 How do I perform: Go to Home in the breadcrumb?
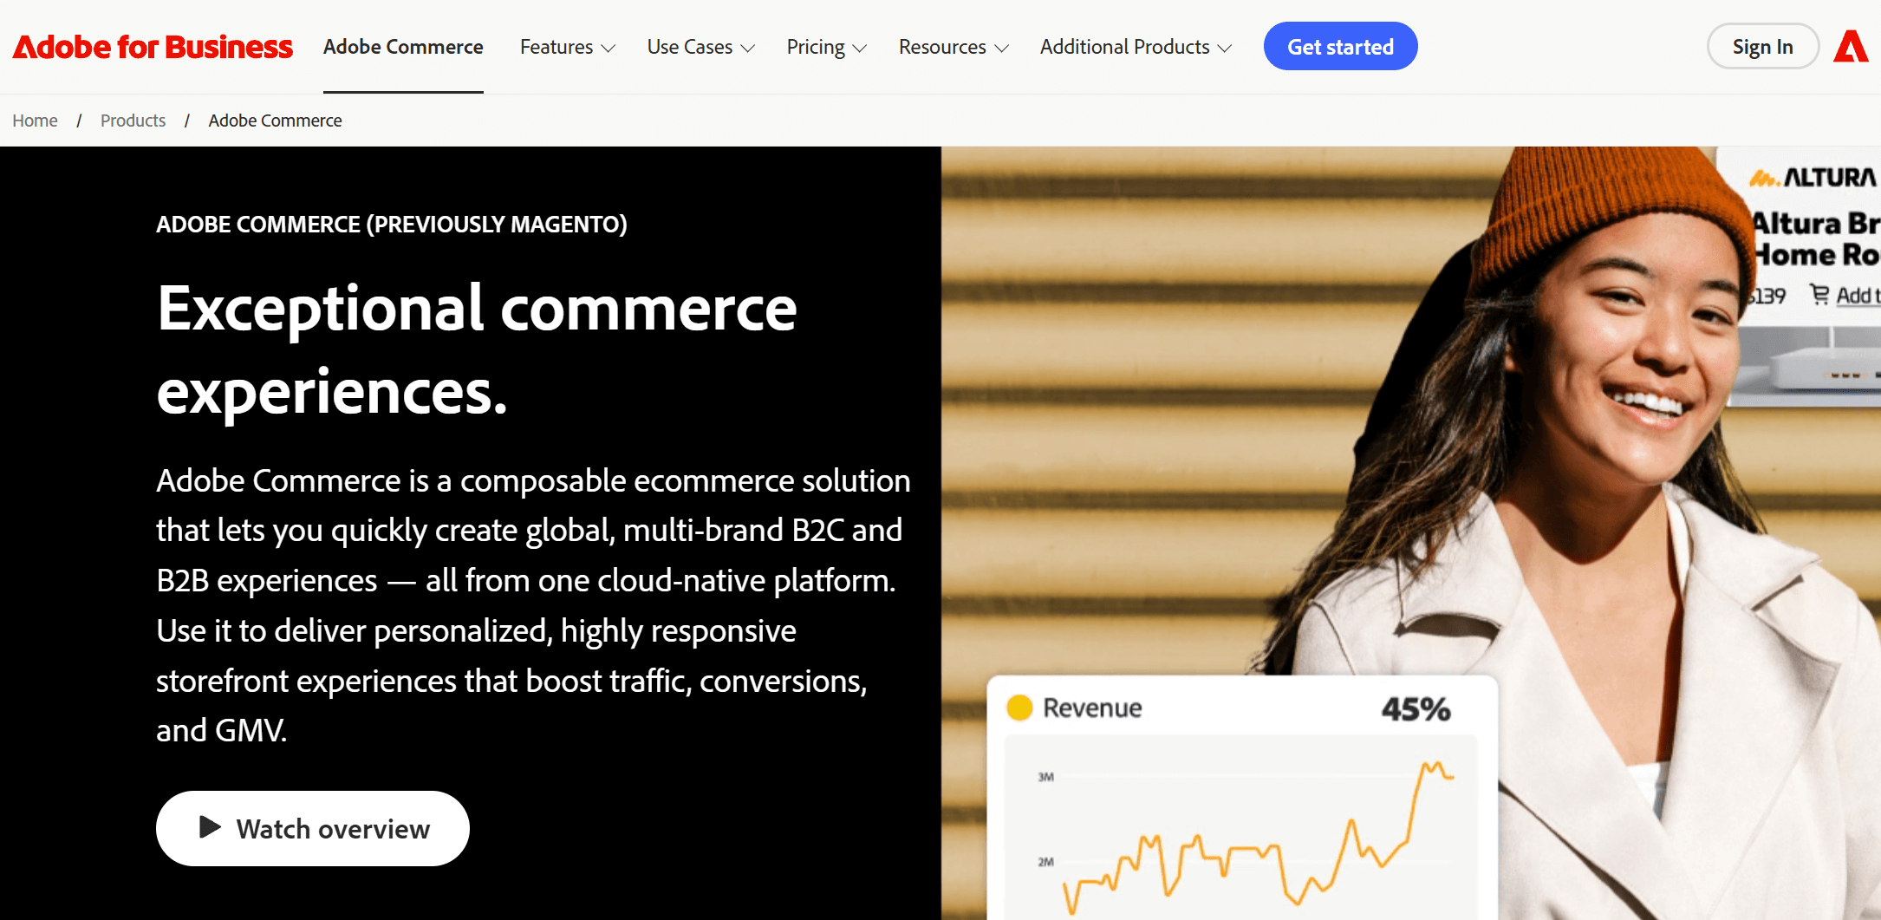point(35,121)
